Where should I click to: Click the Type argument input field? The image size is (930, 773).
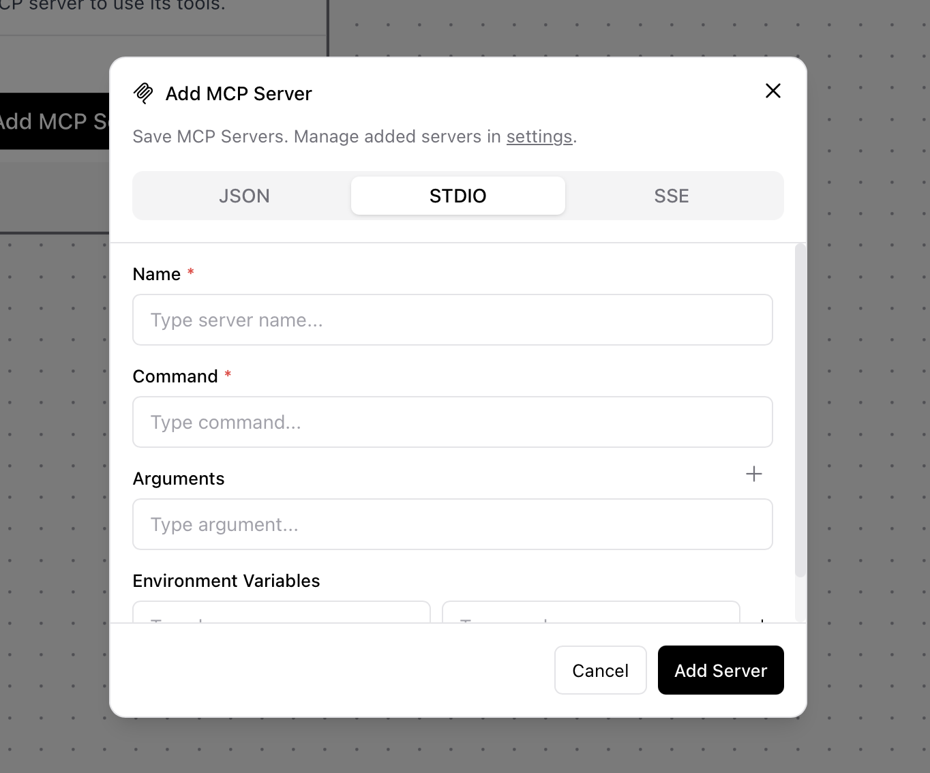tap(452, 524)
